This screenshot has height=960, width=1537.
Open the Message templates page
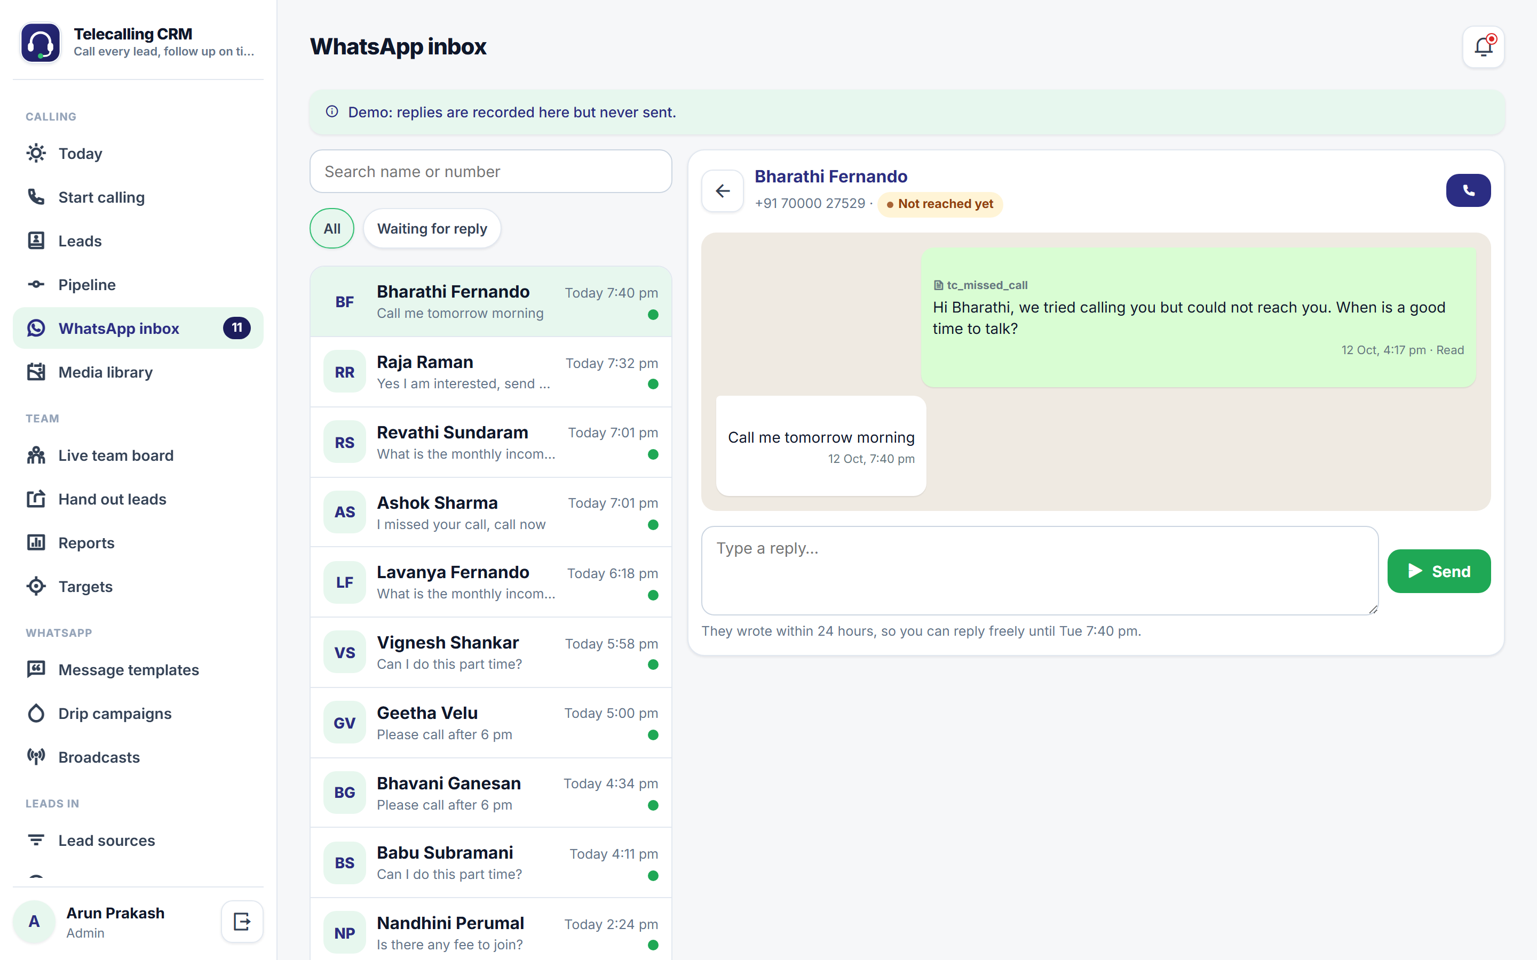coord(138,669)
